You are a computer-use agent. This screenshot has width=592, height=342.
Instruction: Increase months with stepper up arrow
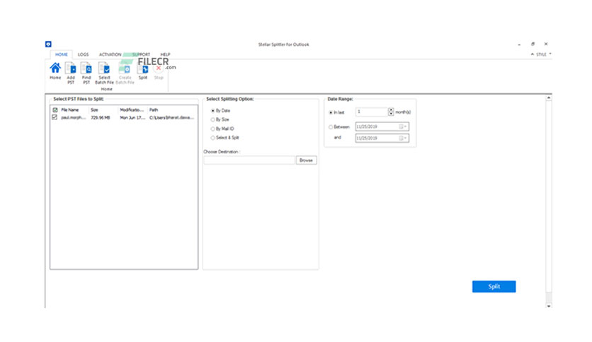pyautogui.click(x=391, y=110)
